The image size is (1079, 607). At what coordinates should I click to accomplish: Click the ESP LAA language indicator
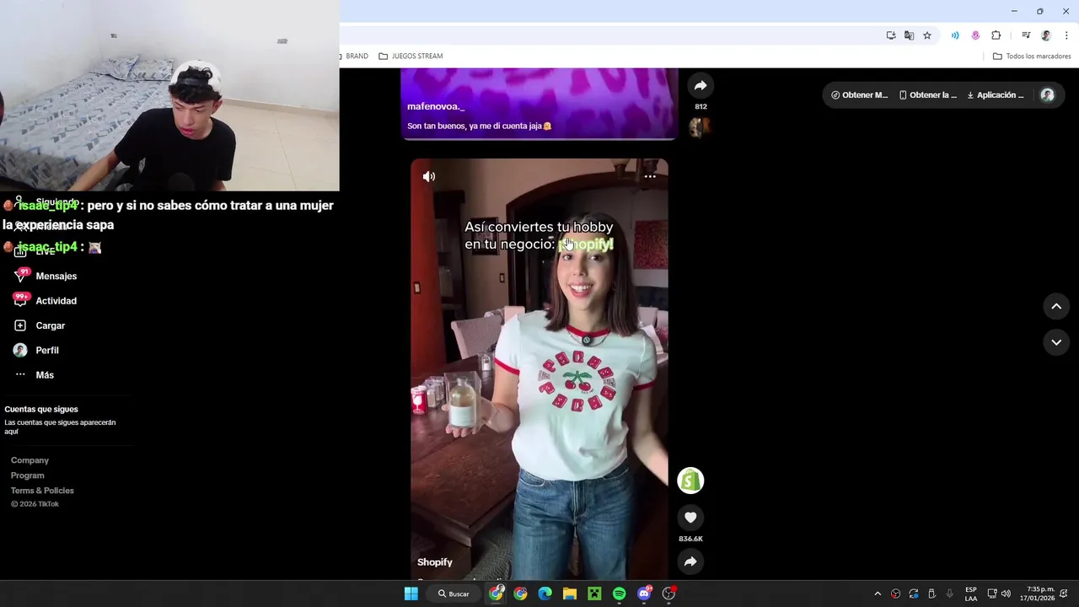(x=971, y=594)
